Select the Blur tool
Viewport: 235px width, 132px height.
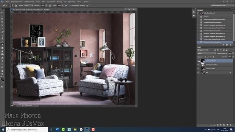tap(2, 51)
